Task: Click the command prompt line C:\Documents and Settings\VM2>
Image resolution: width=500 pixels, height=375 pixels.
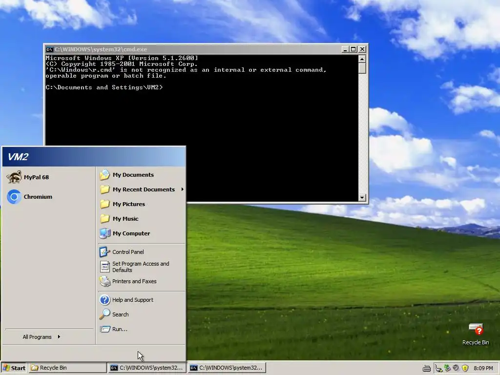Action: 104,87
